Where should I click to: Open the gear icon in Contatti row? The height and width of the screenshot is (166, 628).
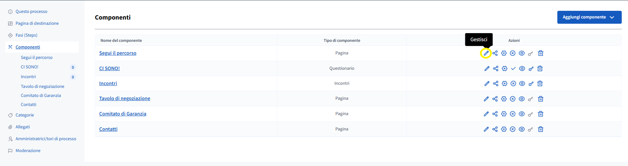click(x=504, y=129)
